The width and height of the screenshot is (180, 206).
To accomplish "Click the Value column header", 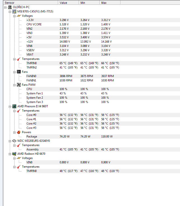I will click(69, 3).
